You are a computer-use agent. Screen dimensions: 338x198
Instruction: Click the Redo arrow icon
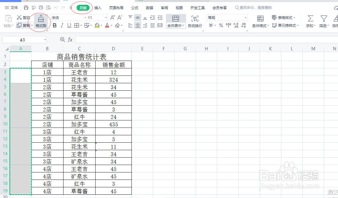point(63,8)
